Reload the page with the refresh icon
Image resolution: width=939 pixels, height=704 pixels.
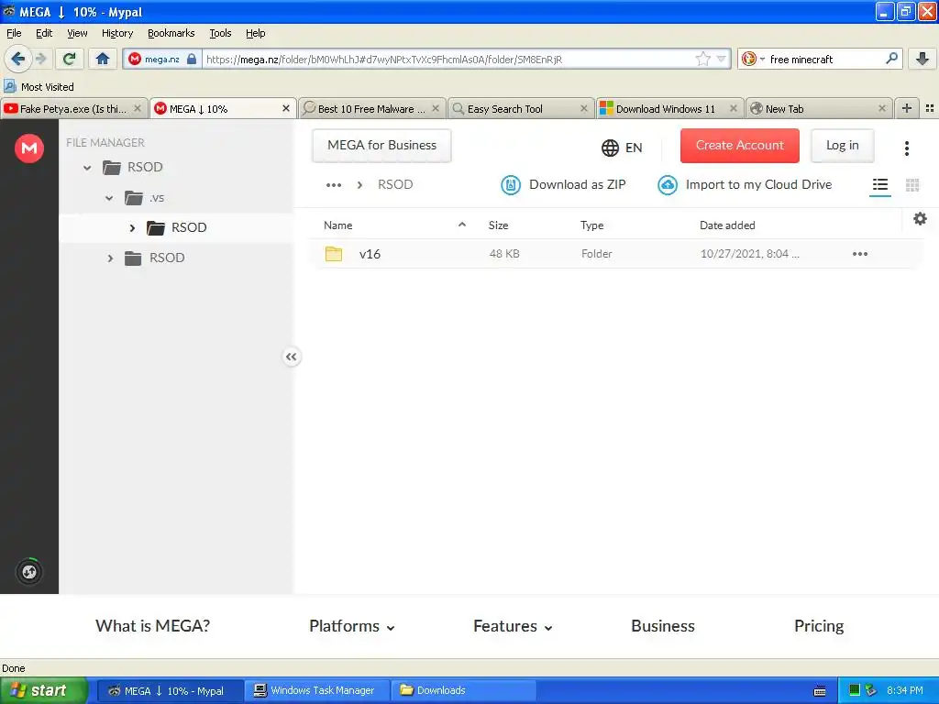click(x=70, y=59)
